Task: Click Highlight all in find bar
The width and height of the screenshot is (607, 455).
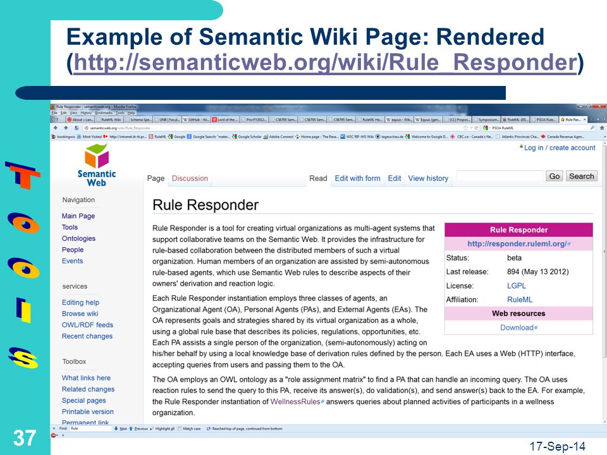Action: click(x=162, y=428)
